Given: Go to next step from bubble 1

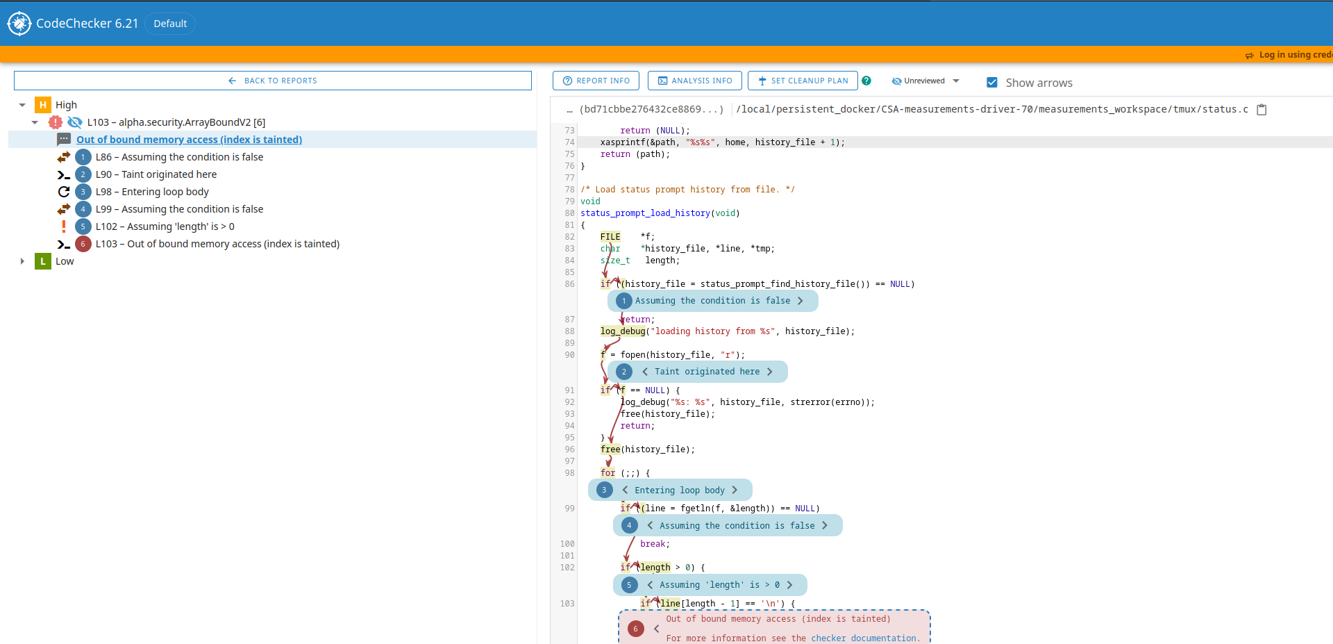Looking at the screenshot, I should coord(800,301).
